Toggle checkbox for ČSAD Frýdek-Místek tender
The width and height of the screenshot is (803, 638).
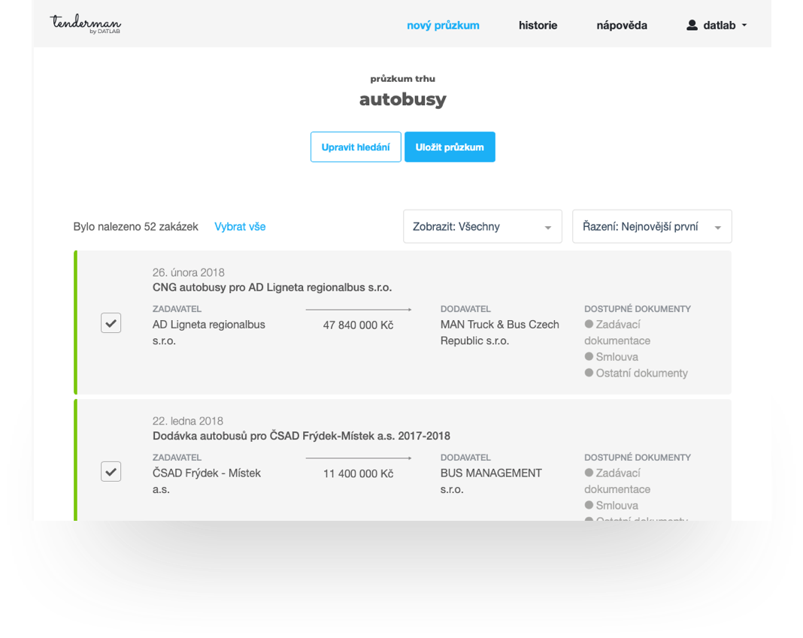[111, 472]
